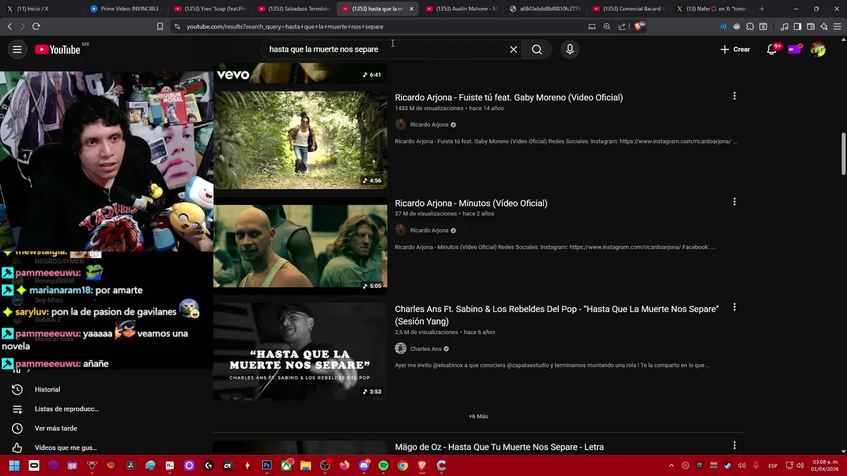This screenshot has width=847, height=476.
Task: Open options for Charles Ans video
Action: coord(734,308)
